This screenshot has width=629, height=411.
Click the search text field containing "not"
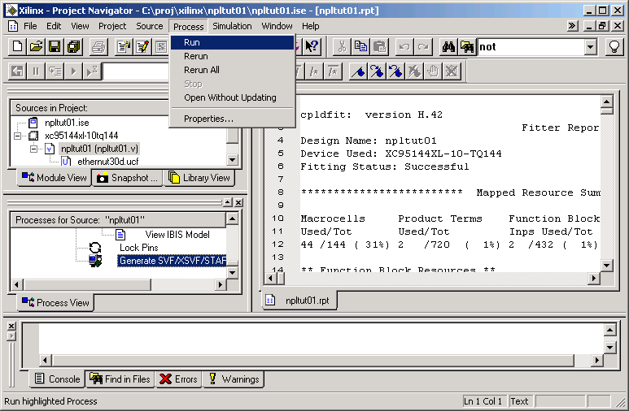(531, 47)
